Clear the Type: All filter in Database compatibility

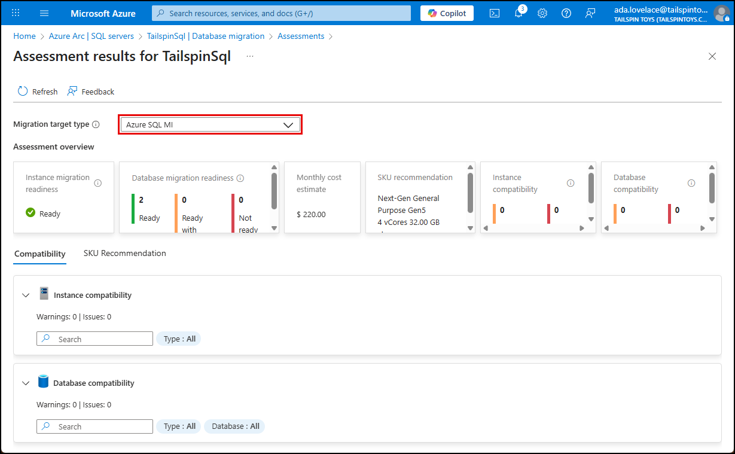coord(178,426)
